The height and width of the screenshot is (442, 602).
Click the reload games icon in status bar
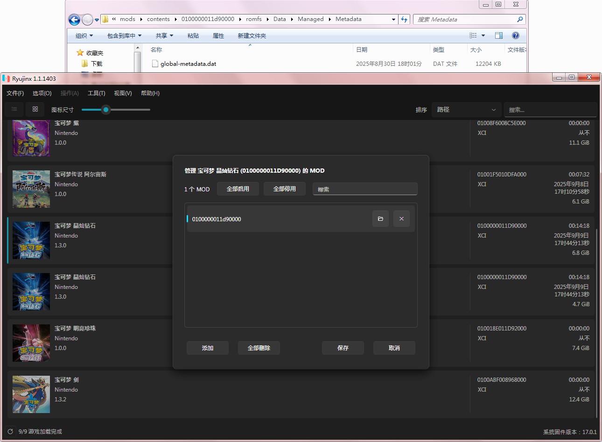click(x=10, y=432)
